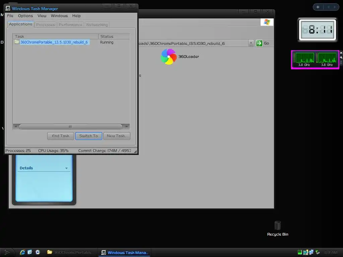The height and width of the screenshot is (257, 343).
Task: Click the Go label next to address bar
Action: (266, 43)
